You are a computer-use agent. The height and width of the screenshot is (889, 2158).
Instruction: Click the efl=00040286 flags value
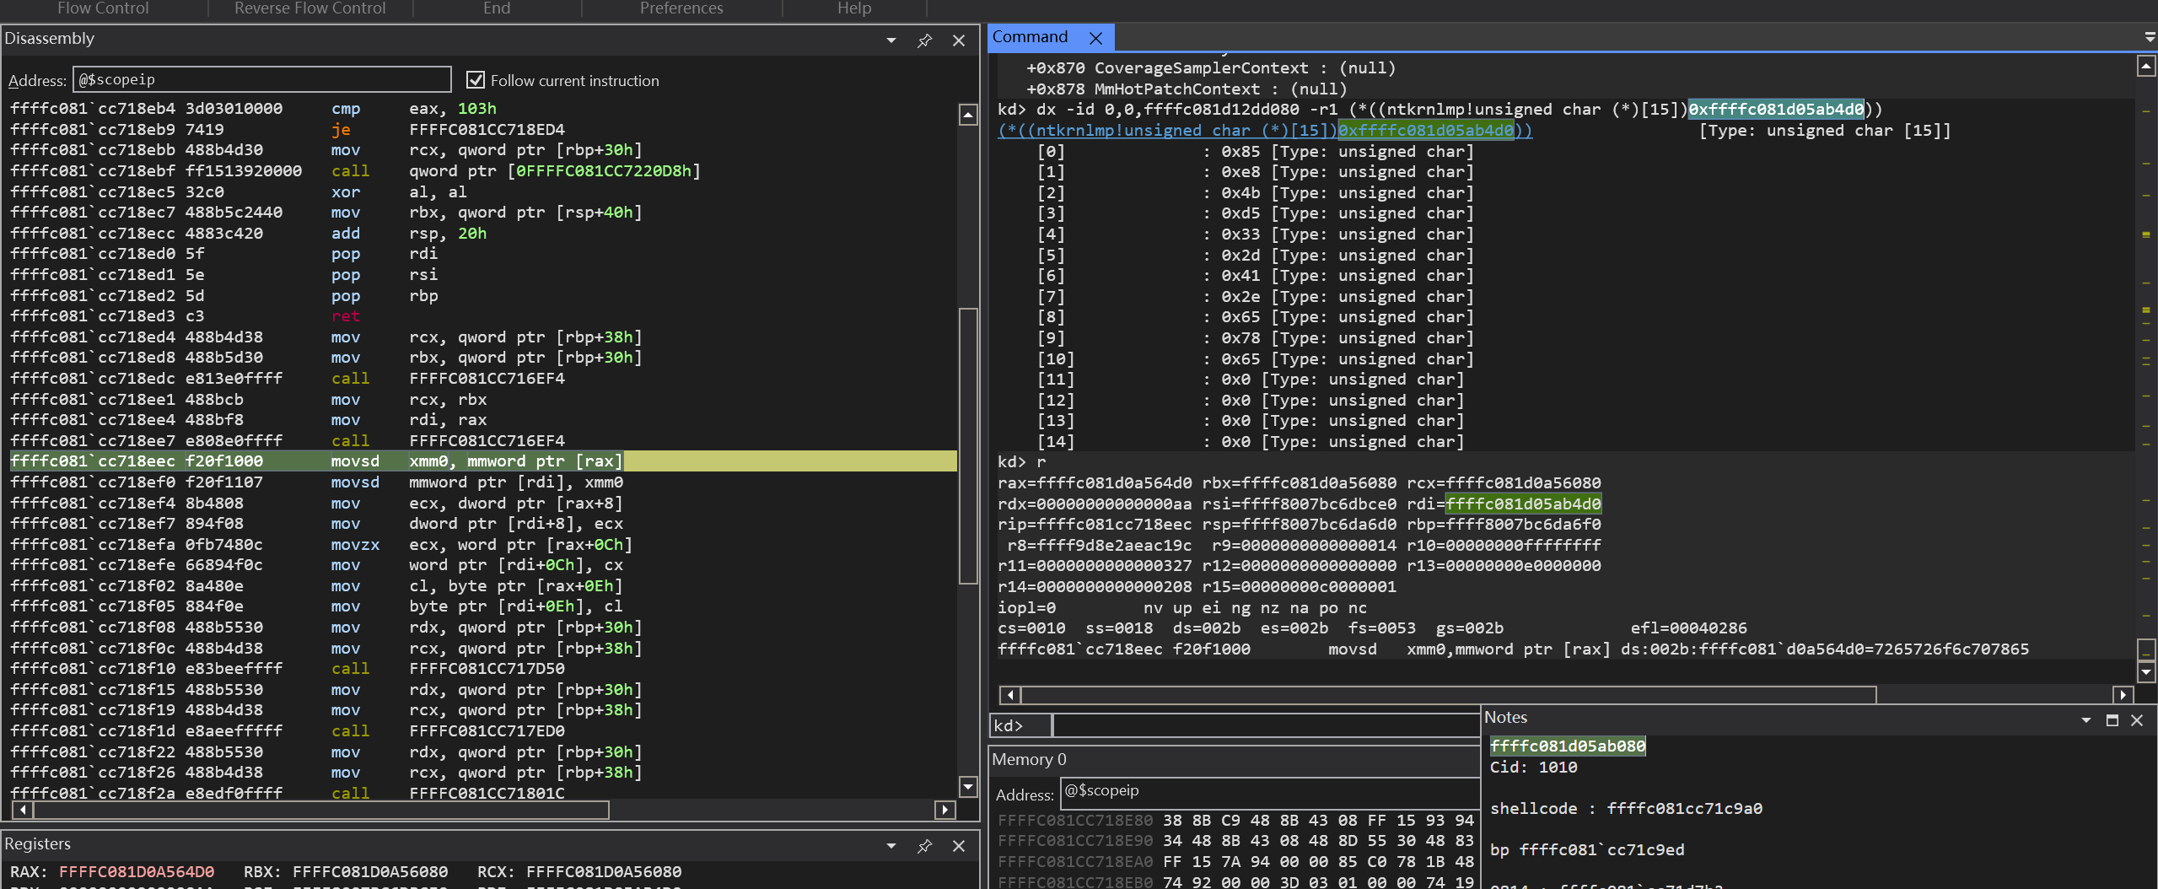[1688, 628]
